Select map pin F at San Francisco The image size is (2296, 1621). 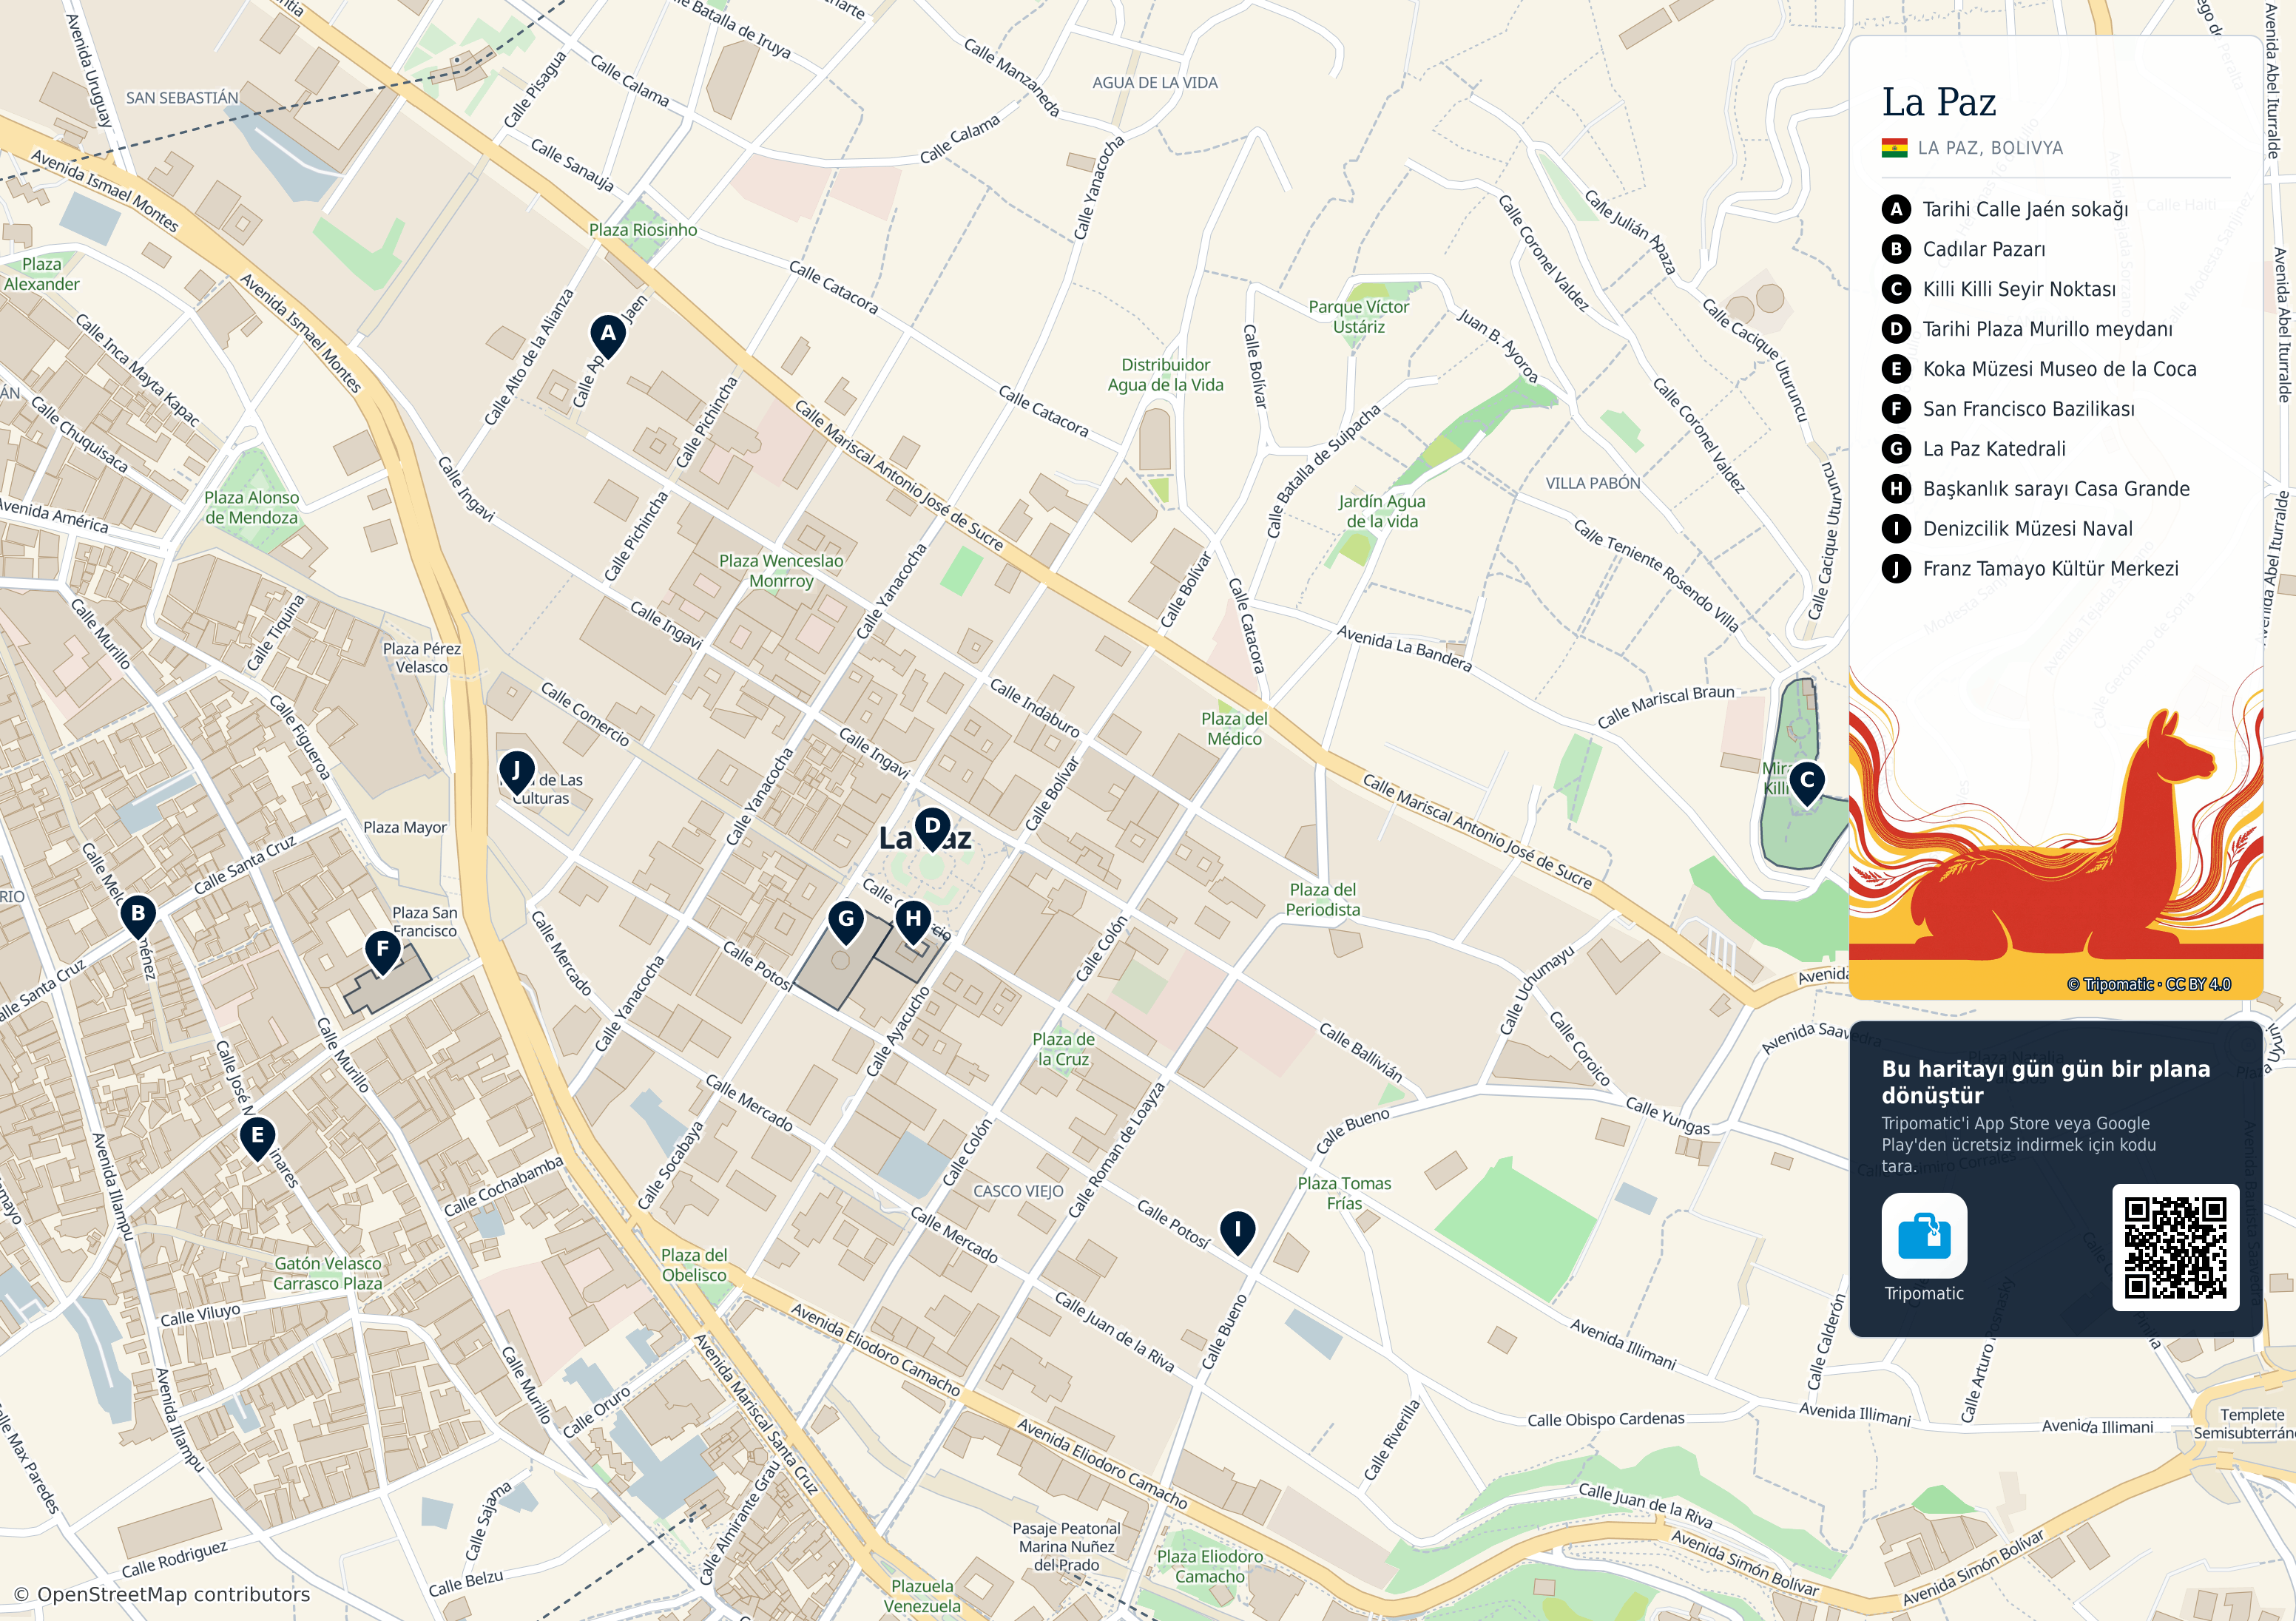click(x=383, y=952)
